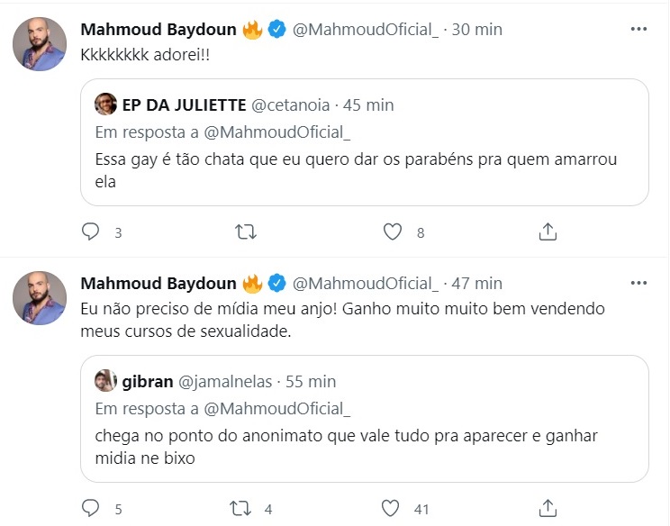
Task: Open more options on the first tweet
Action: point(638,29)
